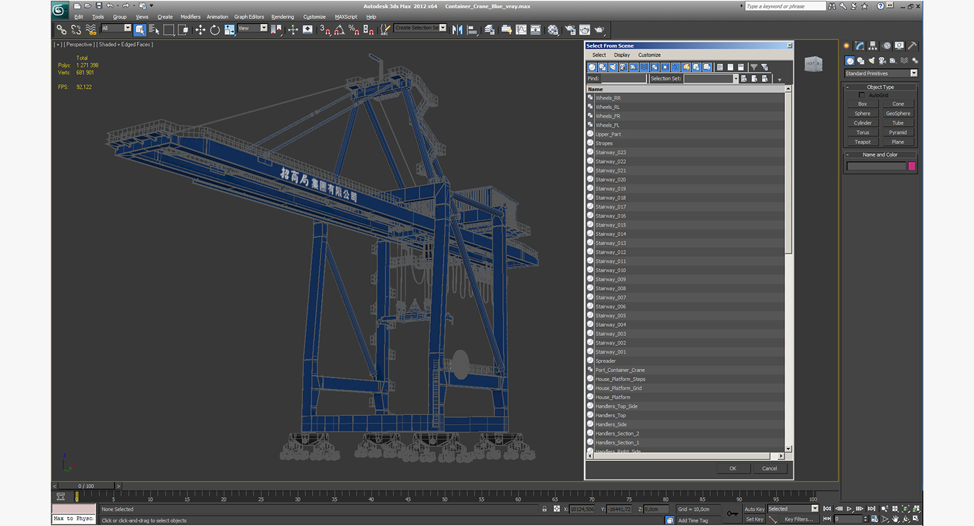Screen dimensions: 974x526
Task: Select the Select and Link tool
Action: [x=61, y=30]
